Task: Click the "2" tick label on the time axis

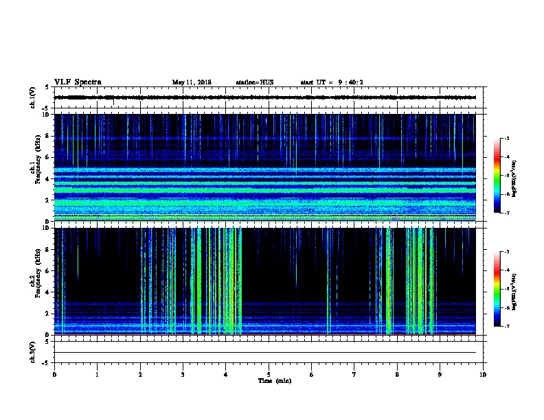Action: click(x=140, y=374)
